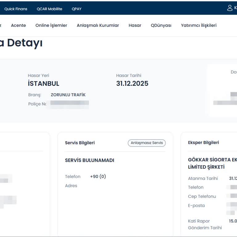Click the SERVİS BULUNAMADI text

(x=89, y=160)
